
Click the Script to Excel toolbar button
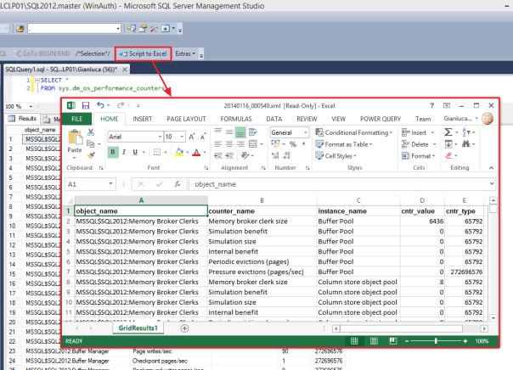click(143, 53)
